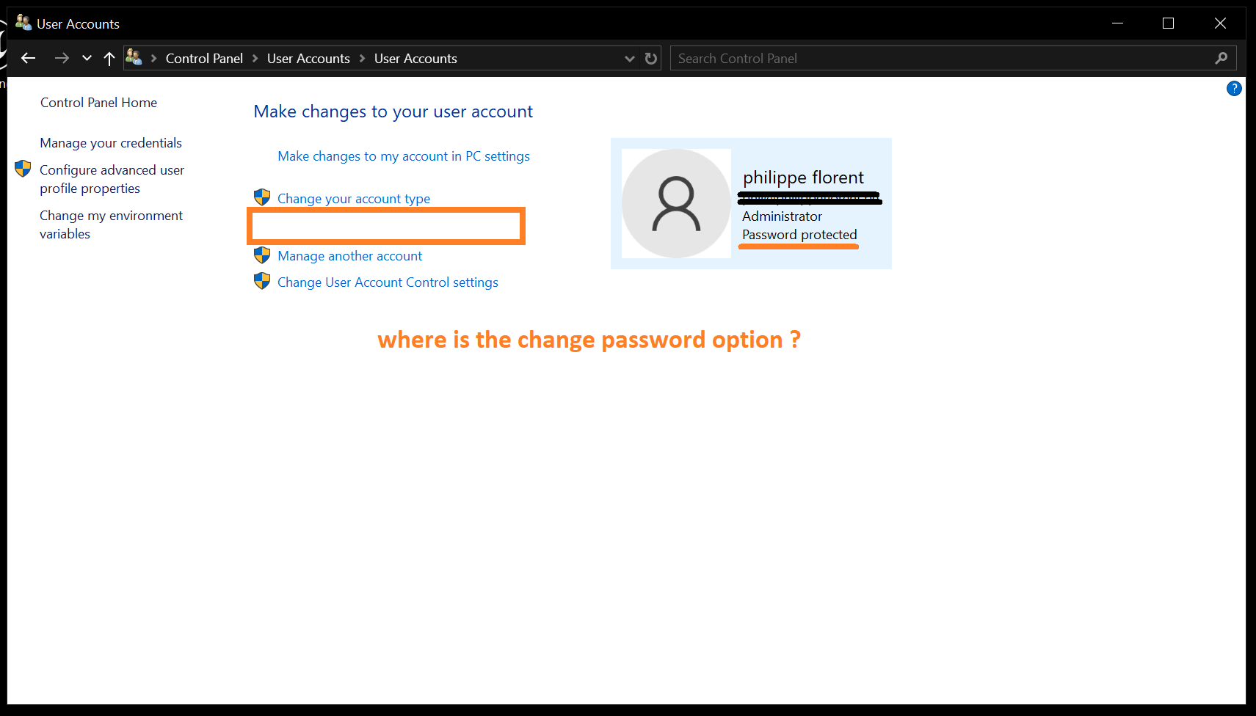This screenshot has width=1256, height=716.
Task: Open Change User Account Control settings
Action: click(x=388, y=282)
